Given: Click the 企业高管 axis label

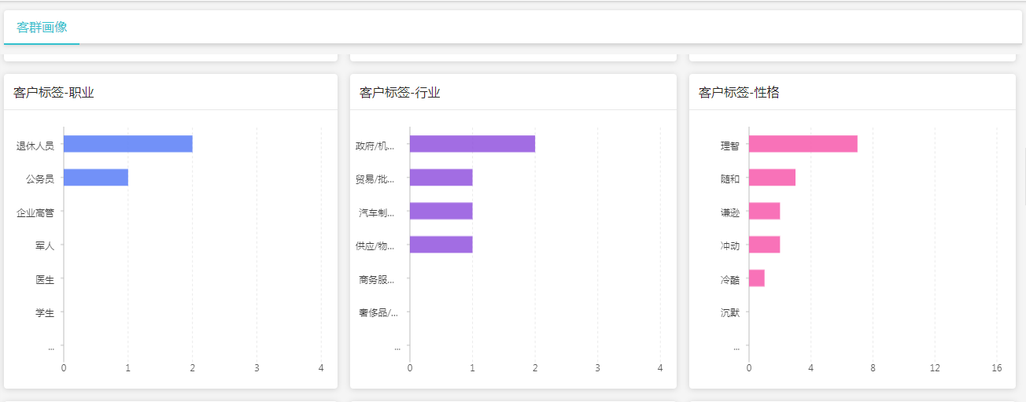Looking at the screenshot, I should click(35, 212).
